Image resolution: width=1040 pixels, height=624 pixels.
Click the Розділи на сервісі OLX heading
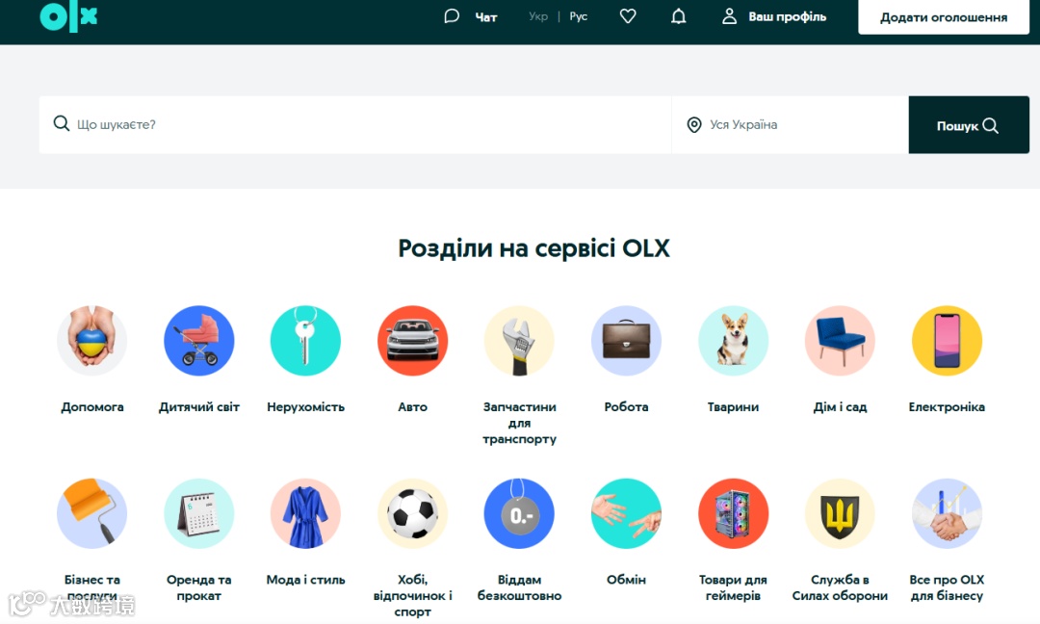(x=533, y=248)
